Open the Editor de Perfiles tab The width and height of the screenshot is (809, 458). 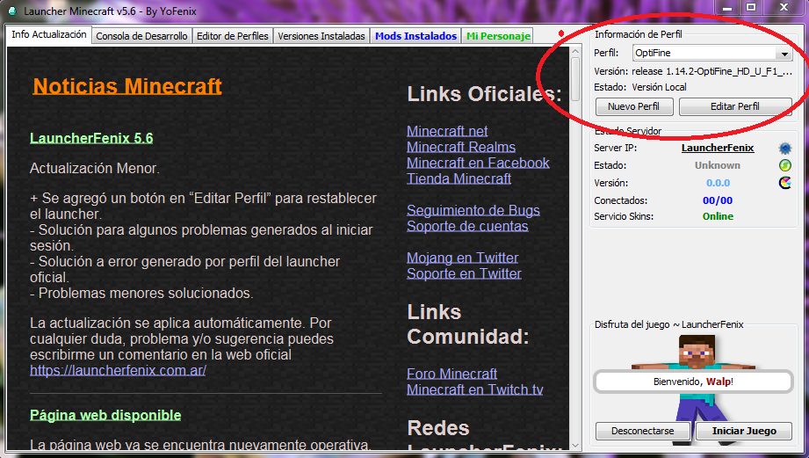[x=233, y=36]
